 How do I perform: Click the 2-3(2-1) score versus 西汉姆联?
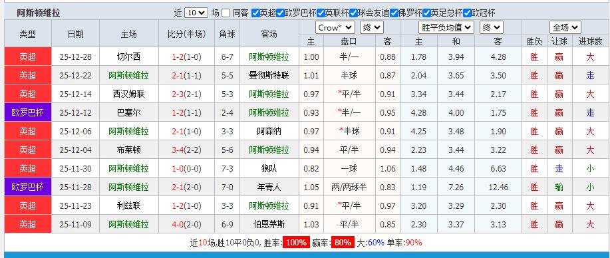coord(187,94)
